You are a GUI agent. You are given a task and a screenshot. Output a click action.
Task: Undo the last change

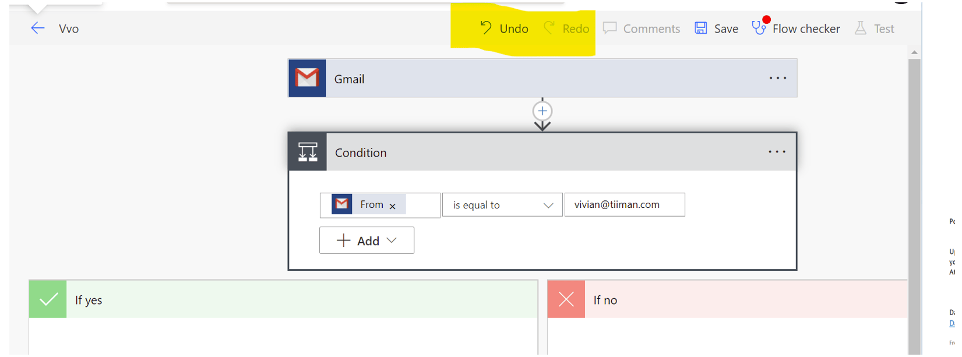504,29
